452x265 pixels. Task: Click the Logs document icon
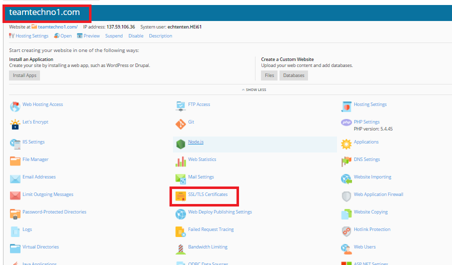click(x=15, y=231)
